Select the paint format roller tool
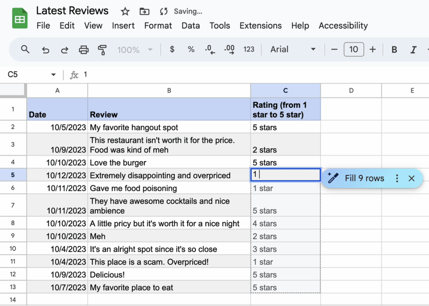429x306 pixels. point(102,50)
